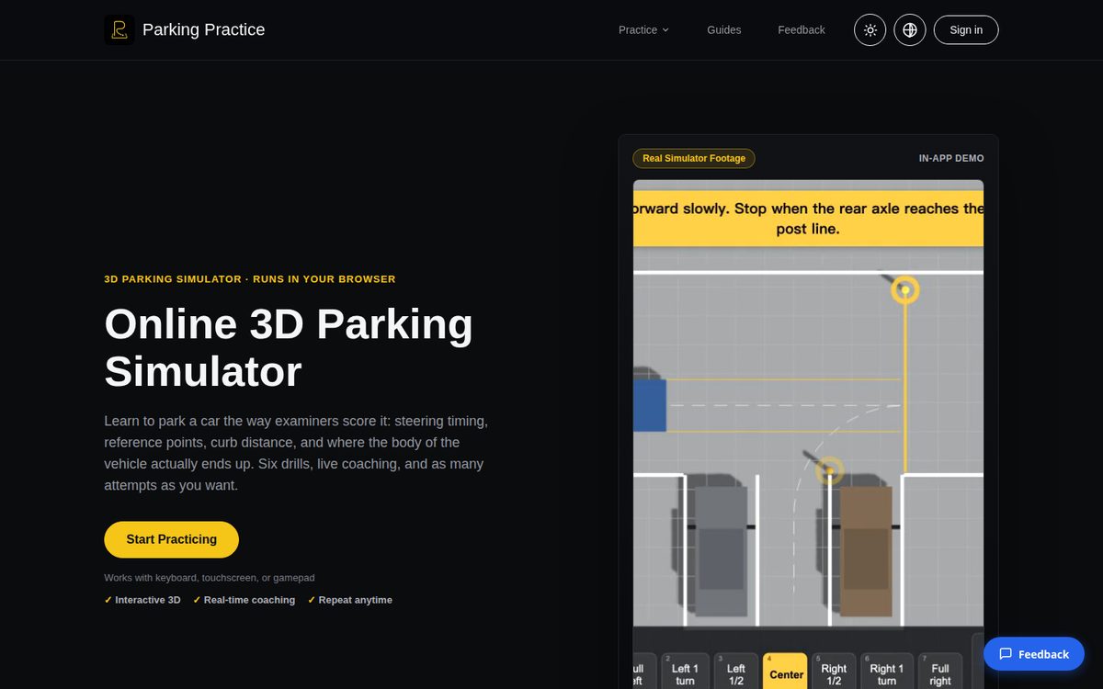
Task: Click the "3D PARKING SIMULATOR · RUNS IN YOUR BROWSER" tagline
Action: tap(250, 279)
